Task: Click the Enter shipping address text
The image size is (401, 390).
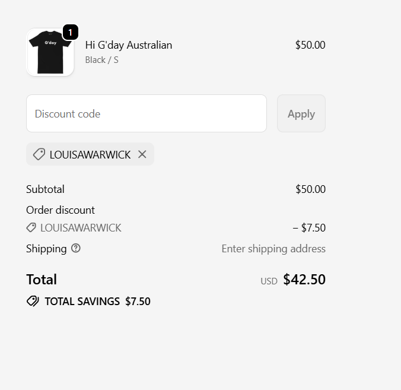Action: tap(273, 249)
